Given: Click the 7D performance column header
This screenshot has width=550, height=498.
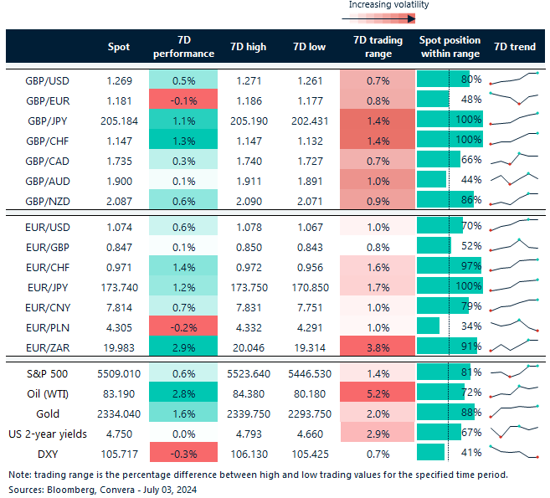Looking at the screenshot, I should click(x=183, y=47).
